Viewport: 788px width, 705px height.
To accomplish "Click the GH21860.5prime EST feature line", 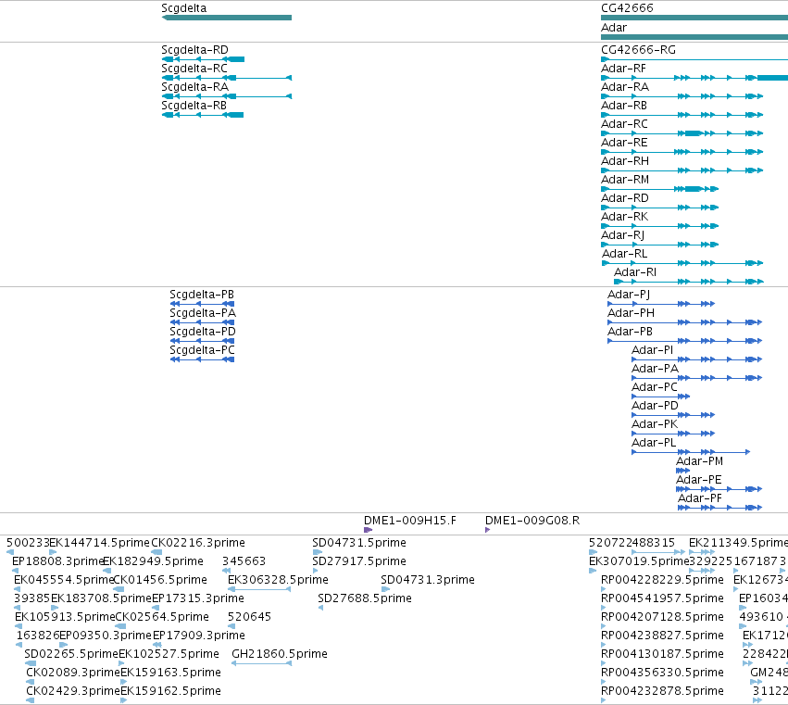I will click(x=261, y=663).
